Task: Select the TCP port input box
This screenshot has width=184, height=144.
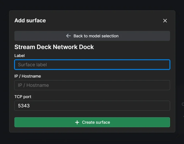Action: (x=92, y=106)
